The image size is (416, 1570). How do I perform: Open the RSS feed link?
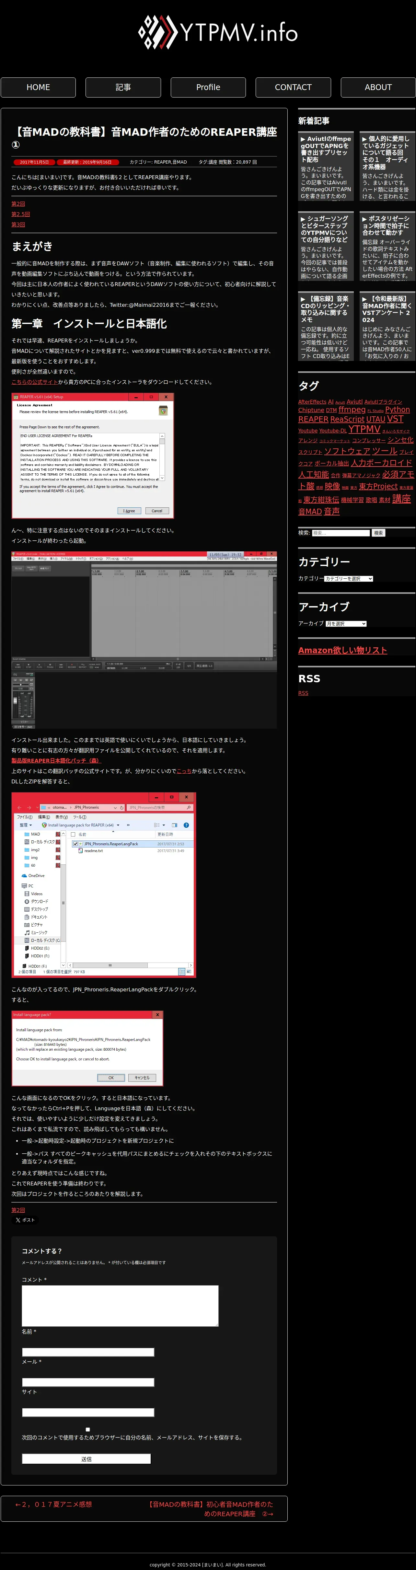[x=303, y=693]
